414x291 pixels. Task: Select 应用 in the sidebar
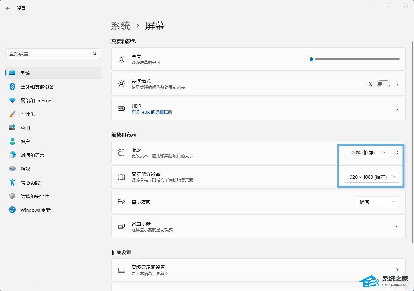pyautogui.click(x=25, y=128)
